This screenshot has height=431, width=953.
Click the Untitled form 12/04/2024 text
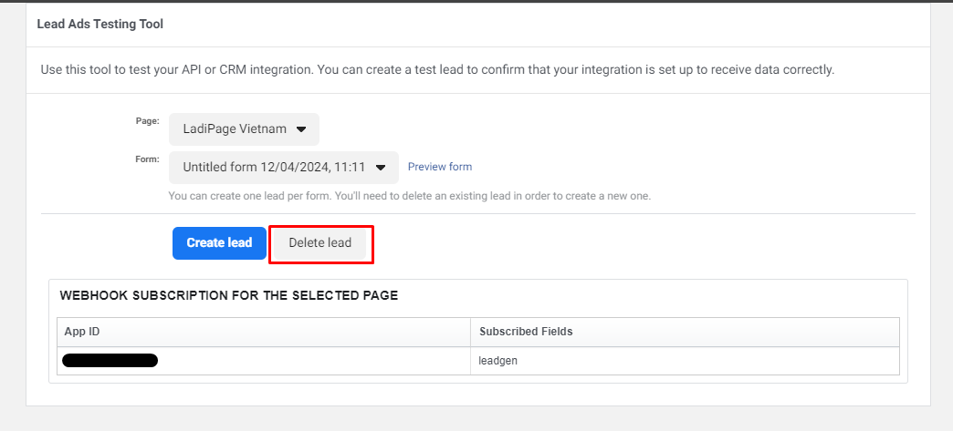[274, 168]
